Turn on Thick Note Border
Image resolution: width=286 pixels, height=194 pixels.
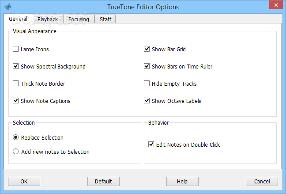pos(16,84)
